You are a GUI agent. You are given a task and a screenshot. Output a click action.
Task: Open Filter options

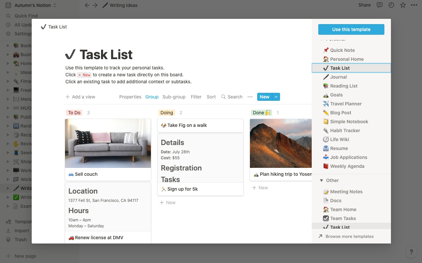(x=196, y=97)
